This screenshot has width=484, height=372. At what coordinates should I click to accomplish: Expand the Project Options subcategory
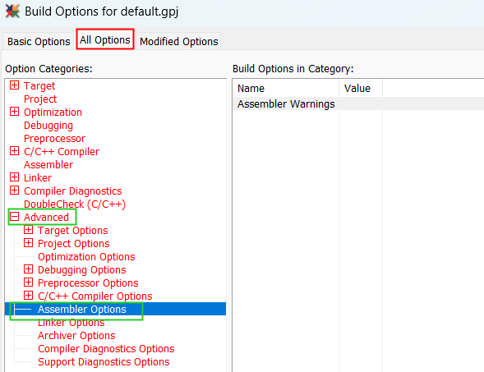[x=29, y=243]
